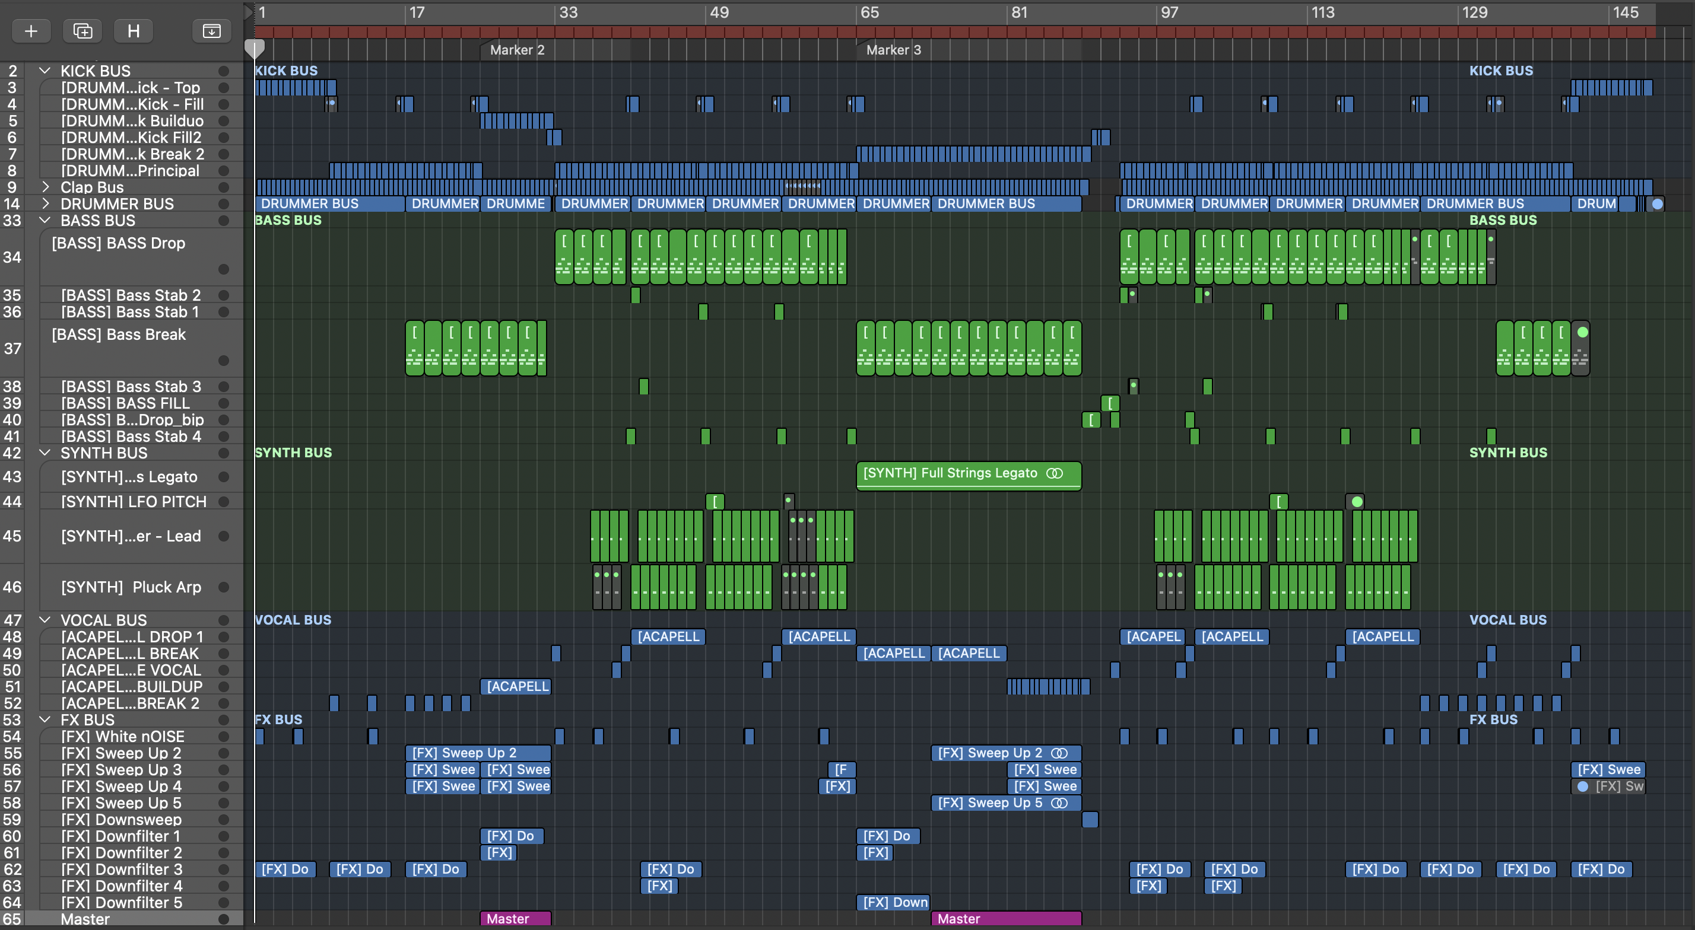Select the Sweep Up 5 region

1006,802
